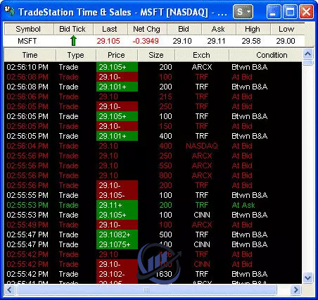Viewport: 318px width, 300px height.
Task: Click the Low value 29.00
Action: (286, 41)
